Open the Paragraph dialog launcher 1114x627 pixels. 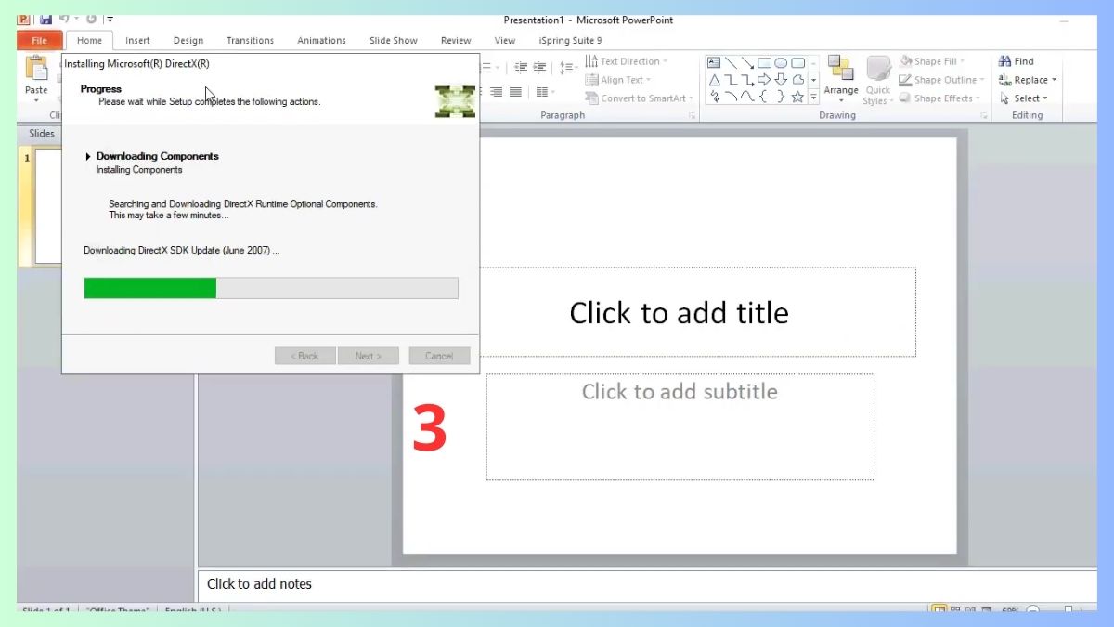click(692, 116)
